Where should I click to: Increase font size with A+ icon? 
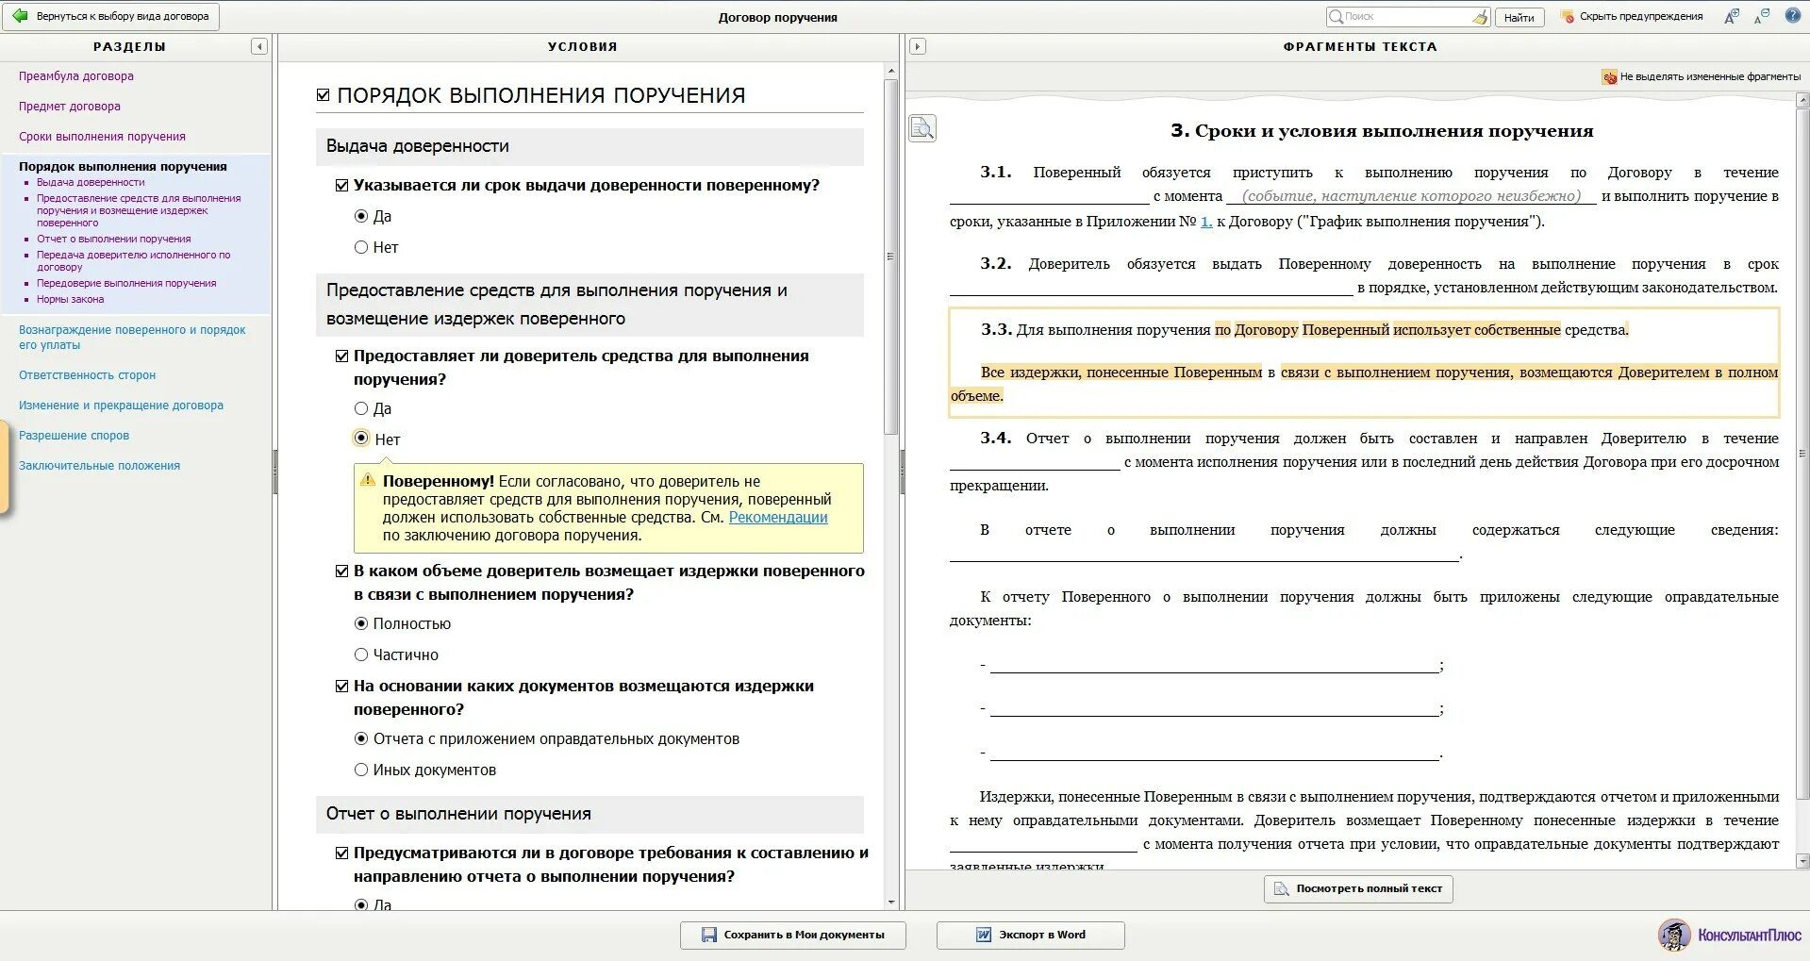pos(1732,16)
